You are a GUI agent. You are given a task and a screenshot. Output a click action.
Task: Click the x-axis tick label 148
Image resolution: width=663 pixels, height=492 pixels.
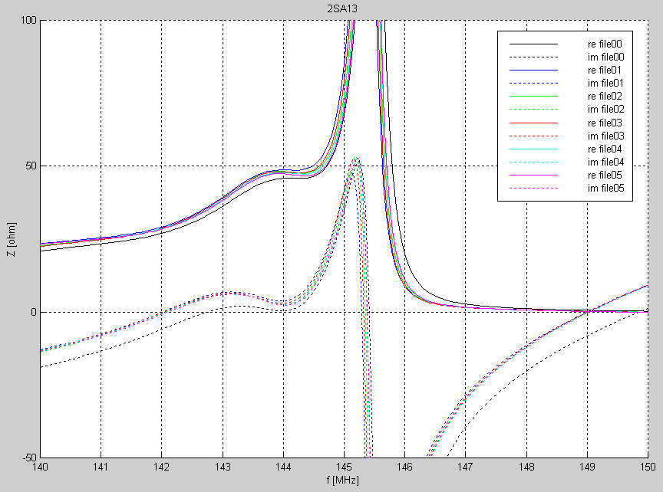click(x=526, y=467)
